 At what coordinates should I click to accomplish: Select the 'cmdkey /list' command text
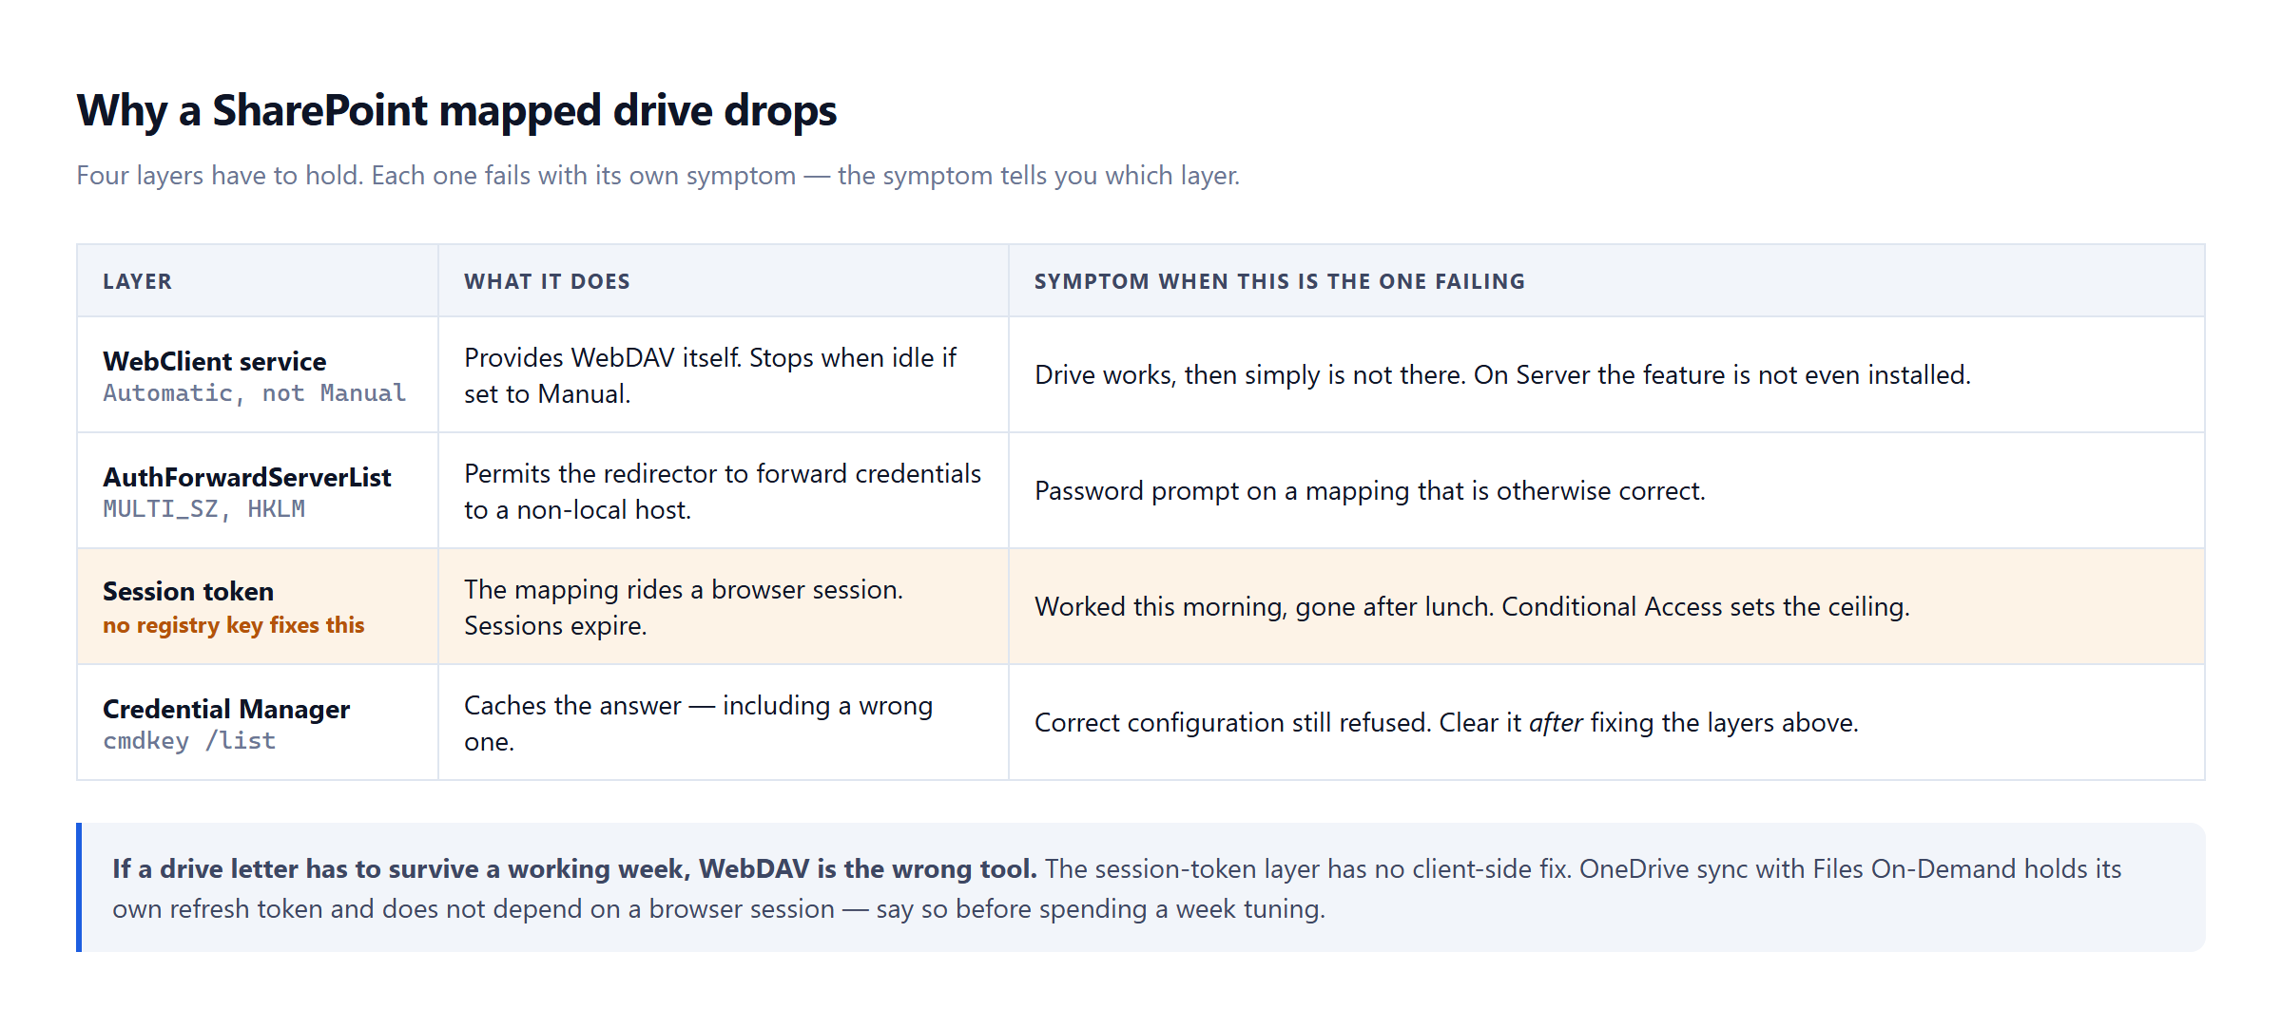[x=189, y=741]
